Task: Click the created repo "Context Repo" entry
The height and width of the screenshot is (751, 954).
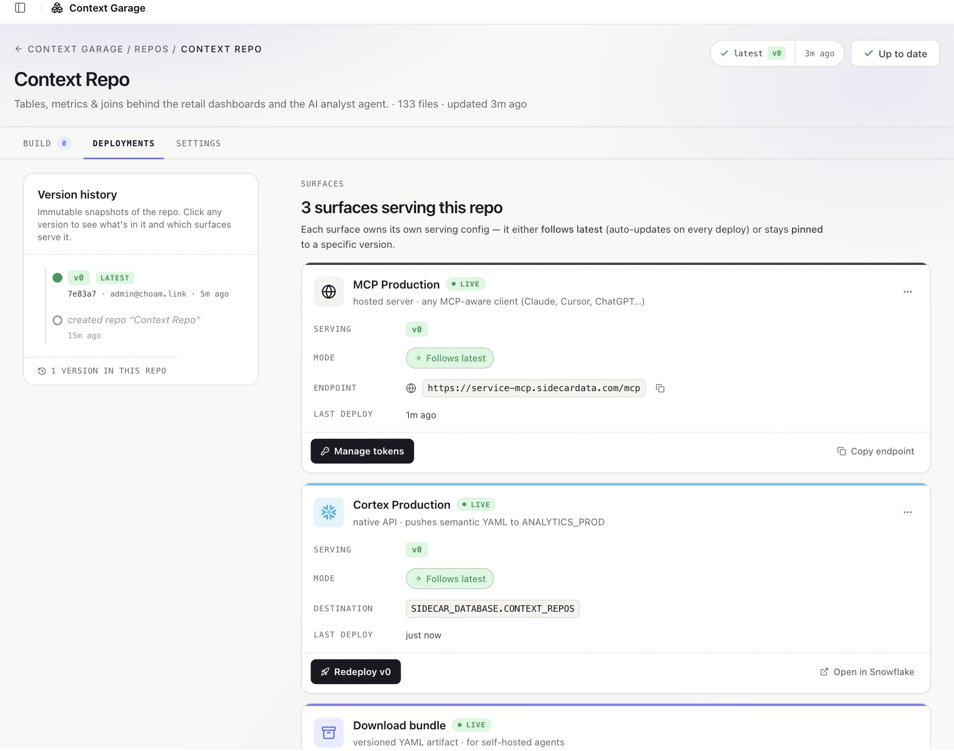Action: tap(134, 320)
